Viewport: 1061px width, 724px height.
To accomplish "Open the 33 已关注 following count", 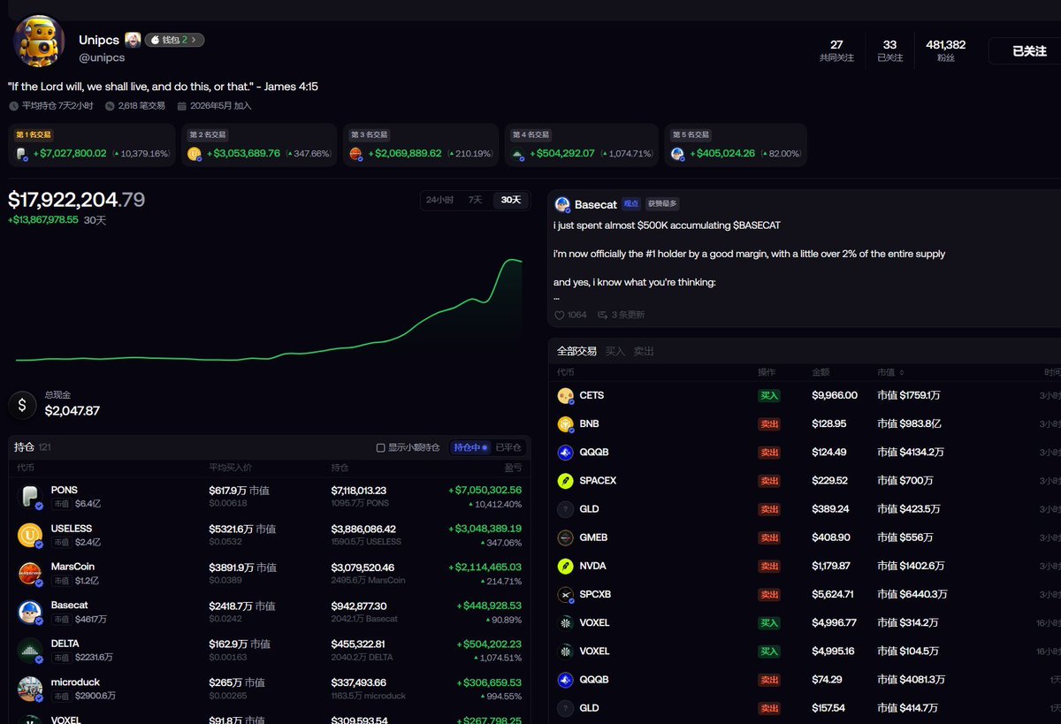I will 889,50.
